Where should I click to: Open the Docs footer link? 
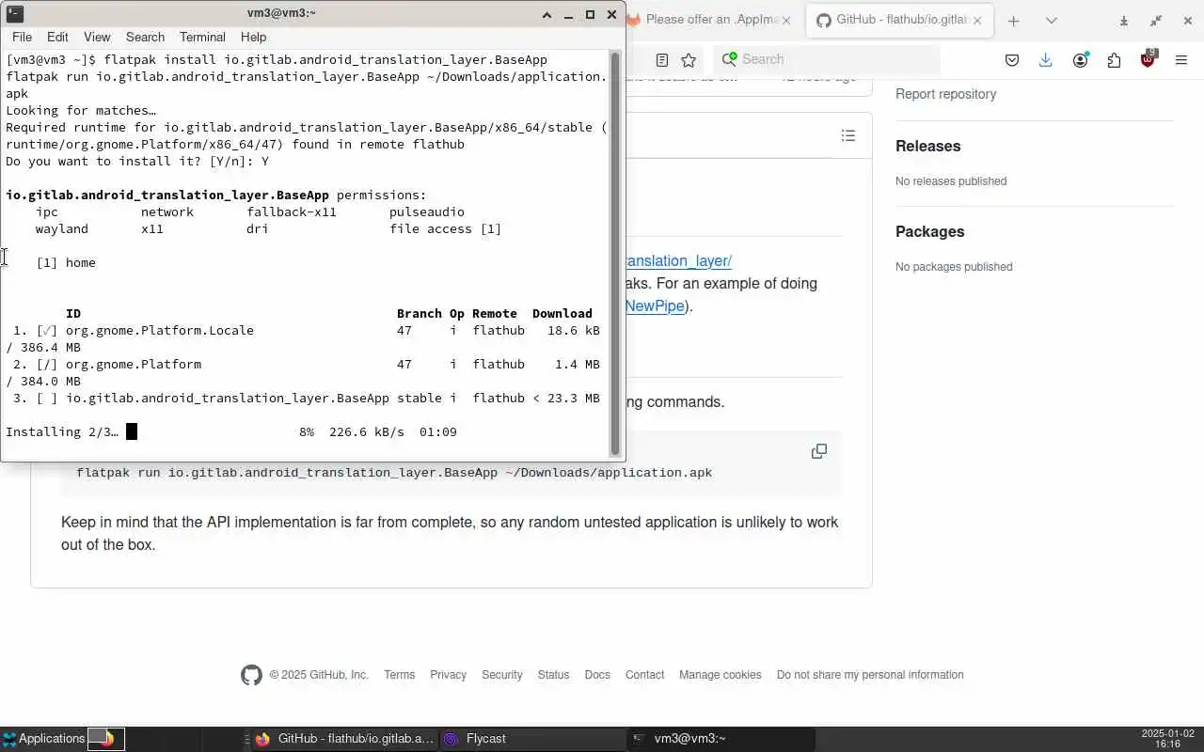click(x=597, y=675)
